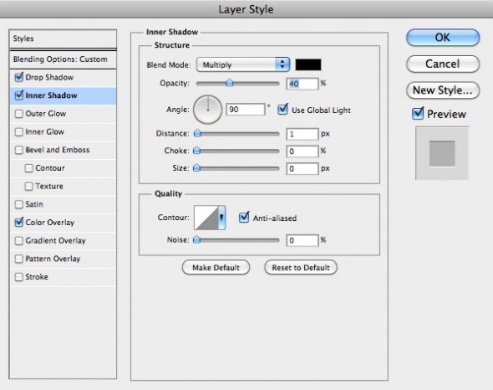Click the Opacity slider handle
This screenshot has width=493, height=390.
pyautogui.click(x=230, y=83)
